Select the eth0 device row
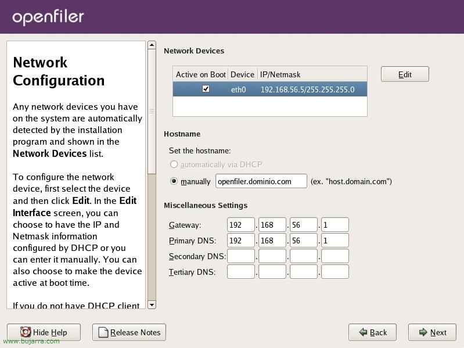 coord(290,89)
